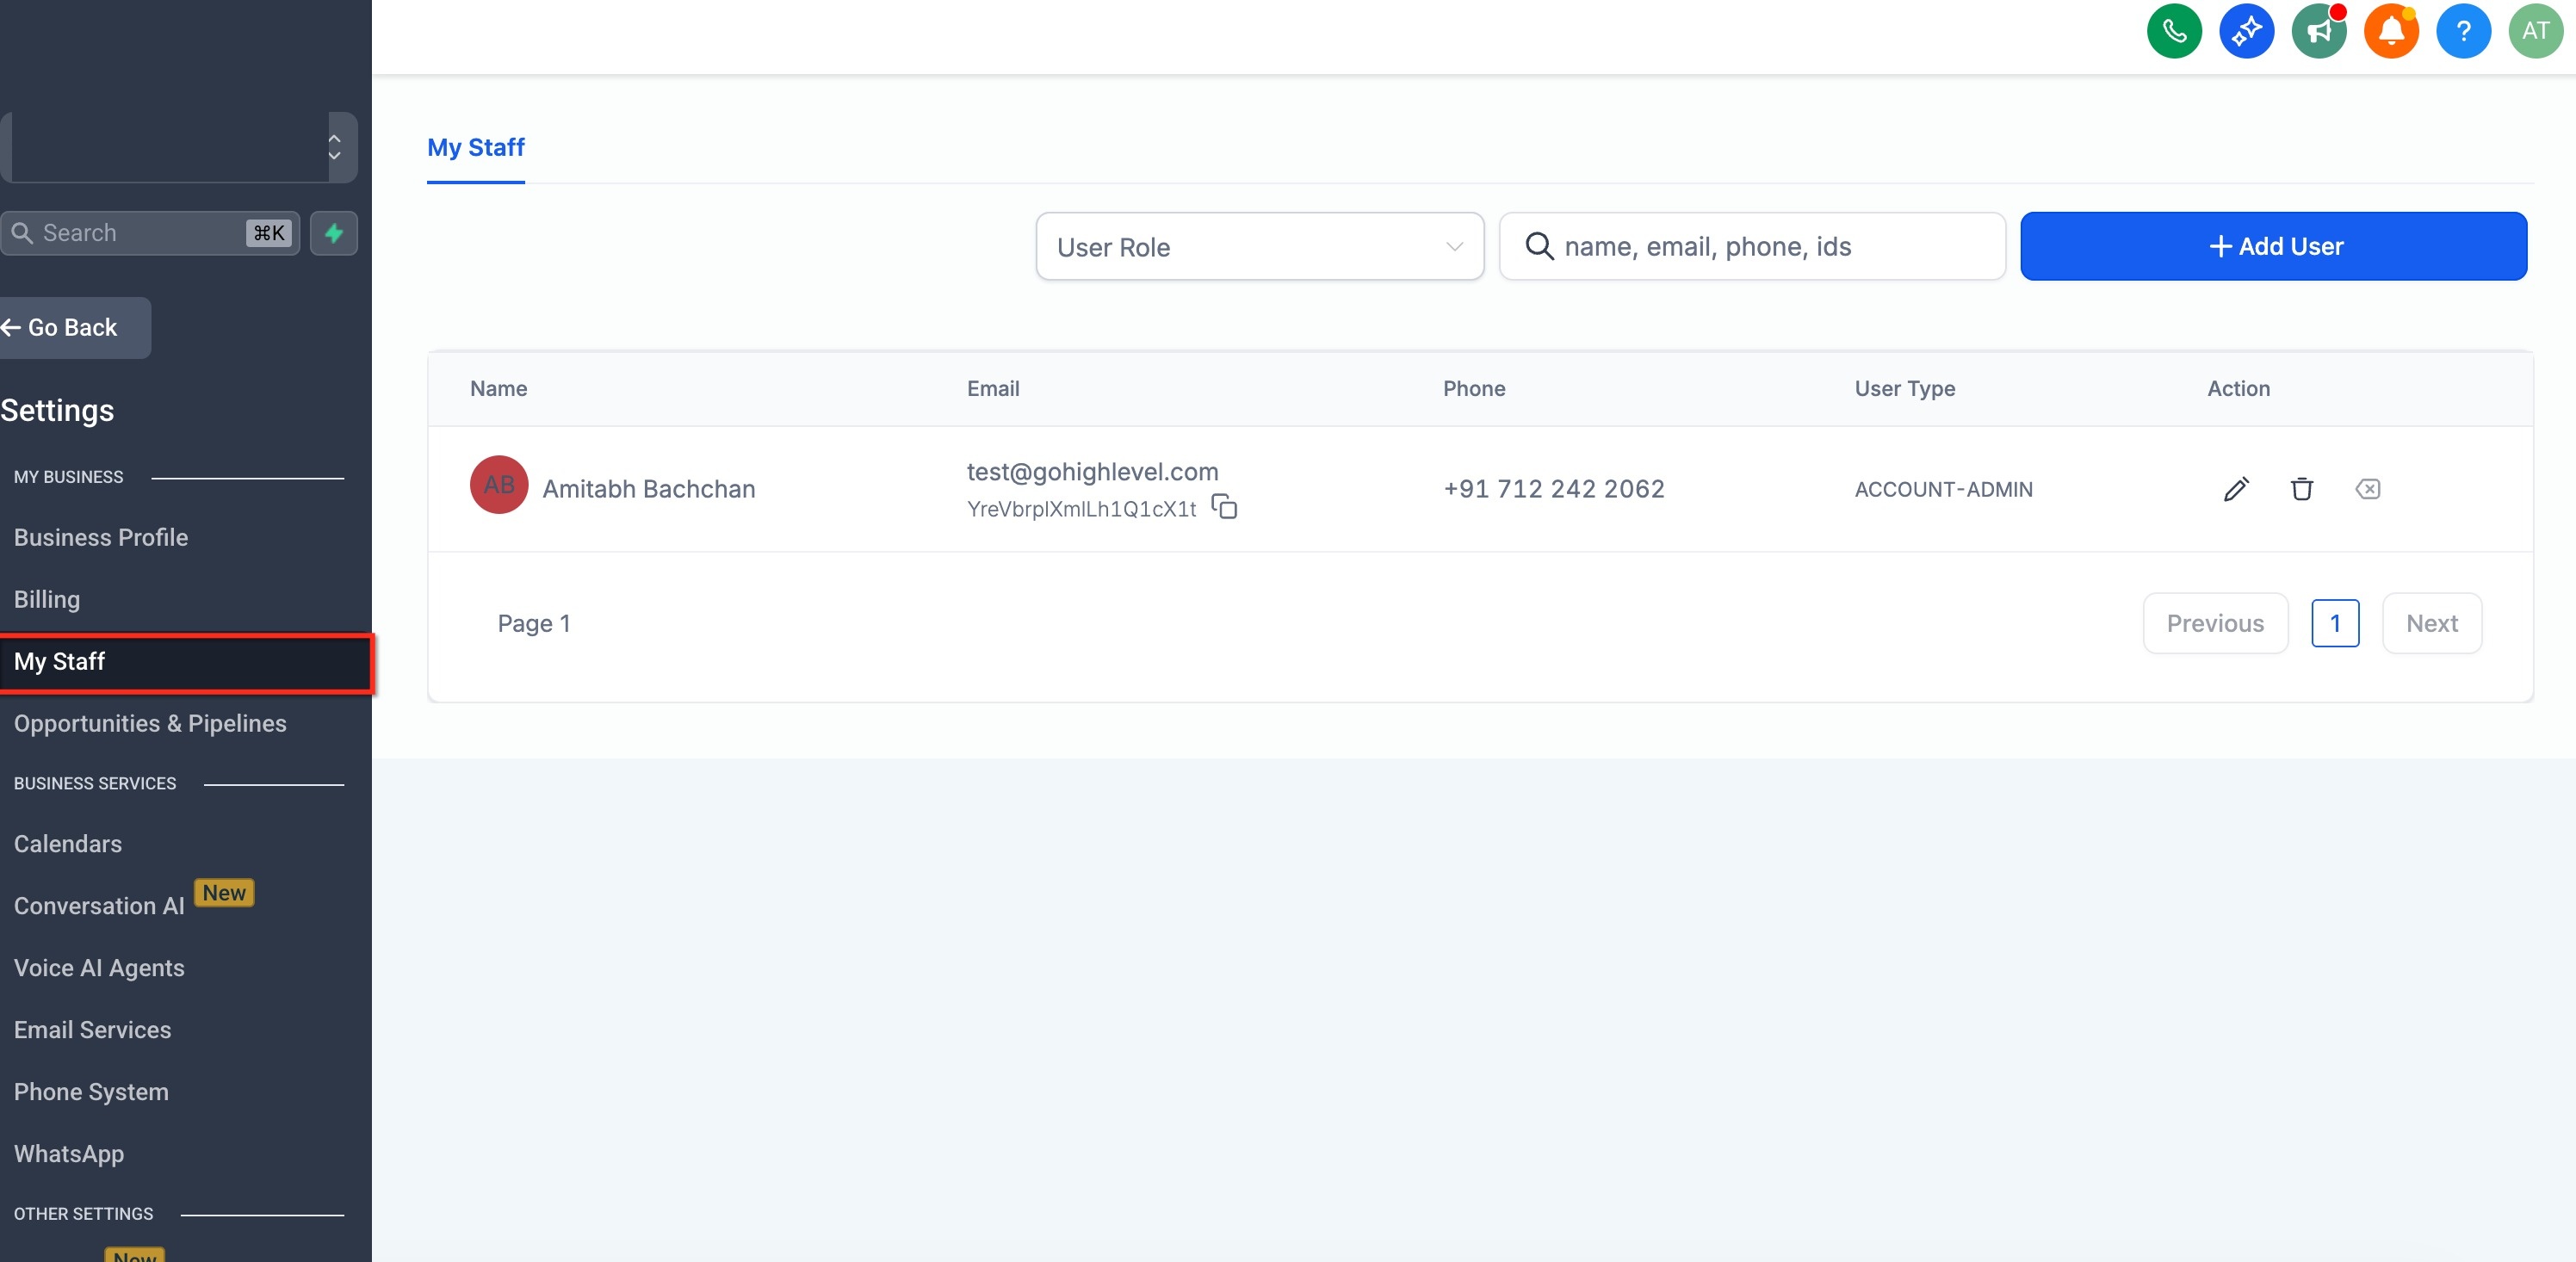Image resolution: width=2576 pixels, height=1262 pixels.
Task: Open the help question mark icon
Action: pos(2463,31)
